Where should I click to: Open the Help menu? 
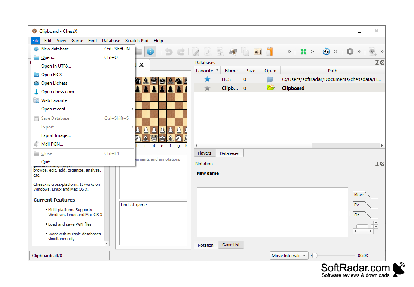pyautogui.click(x=158, y=41)
